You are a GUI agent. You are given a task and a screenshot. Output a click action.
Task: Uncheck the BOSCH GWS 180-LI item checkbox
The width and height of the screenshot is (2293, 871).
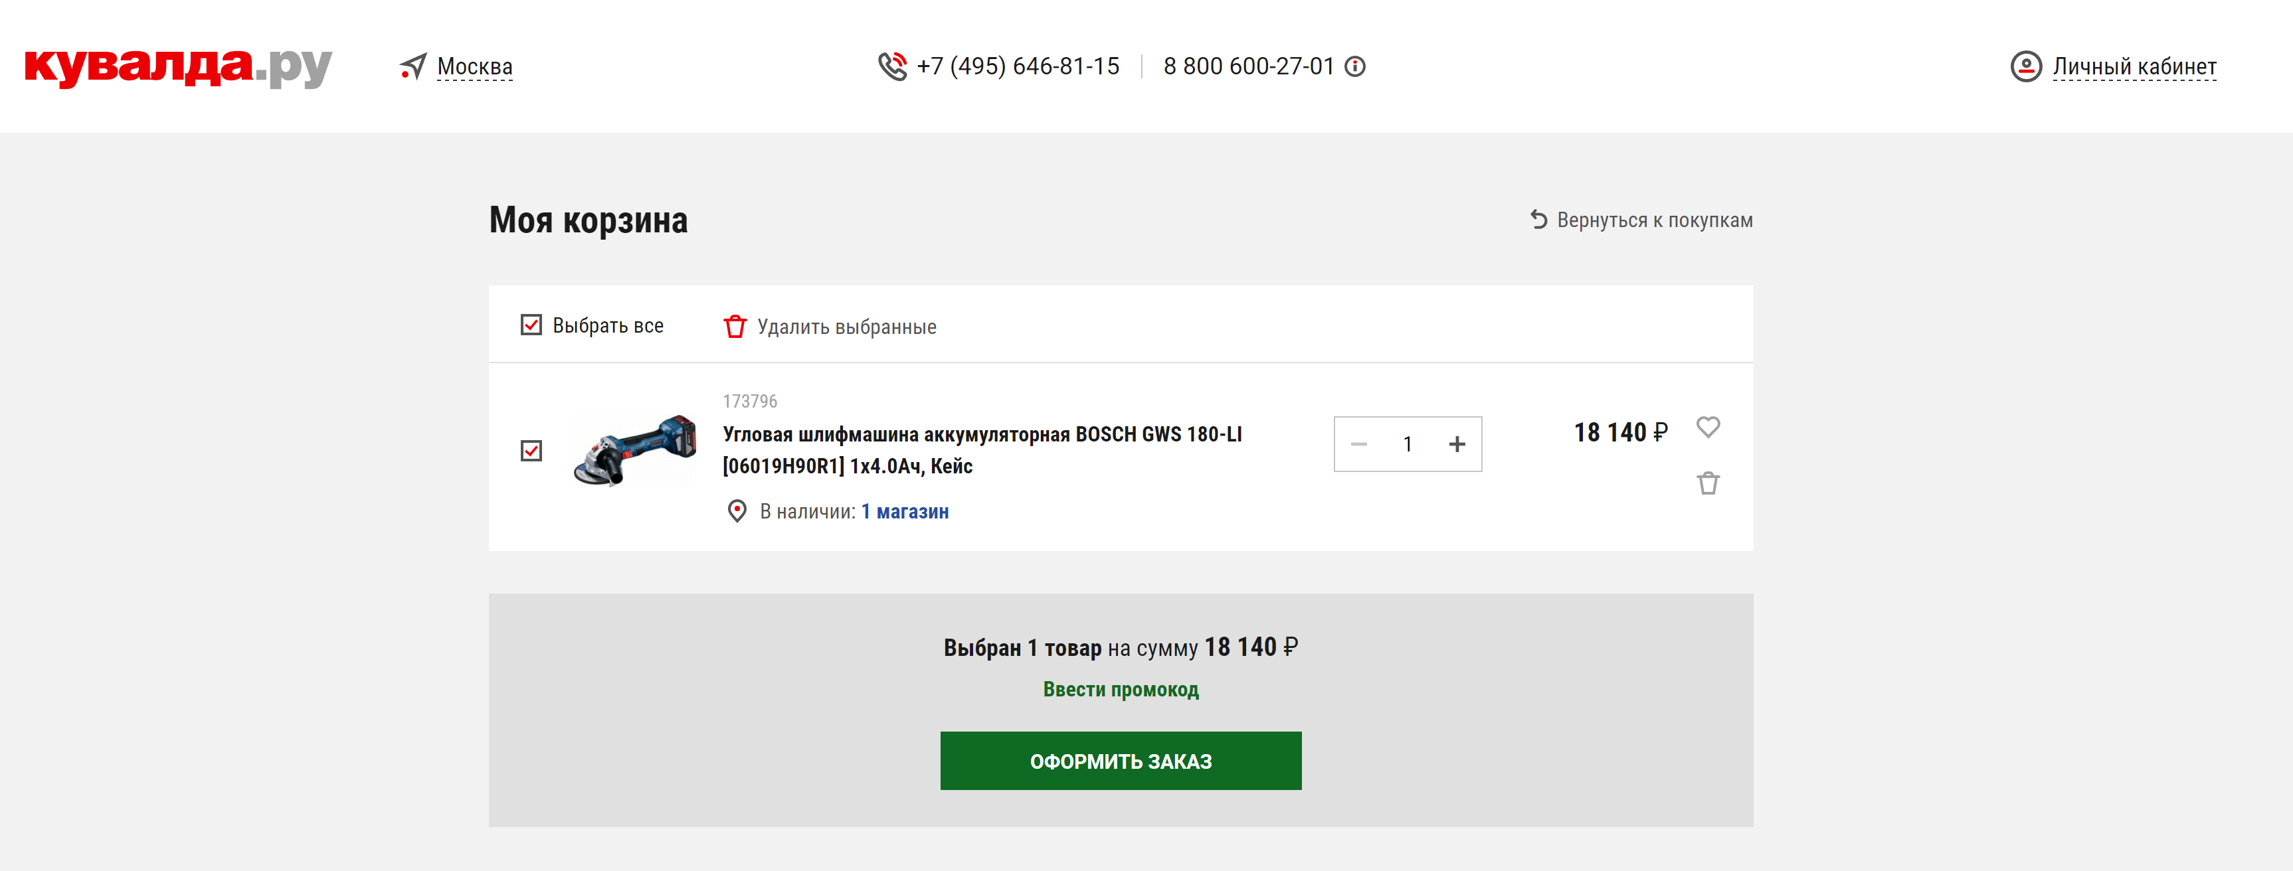(x=531, y=451)
